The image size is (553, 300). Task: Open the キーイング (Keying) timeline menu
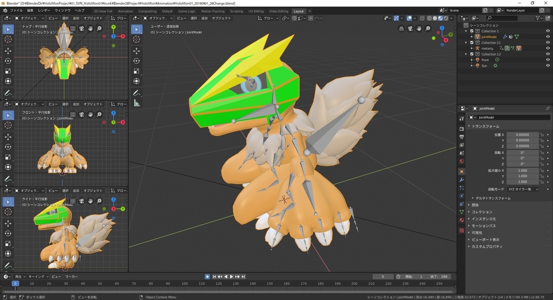pyautogui.click(x=38, y=276)
